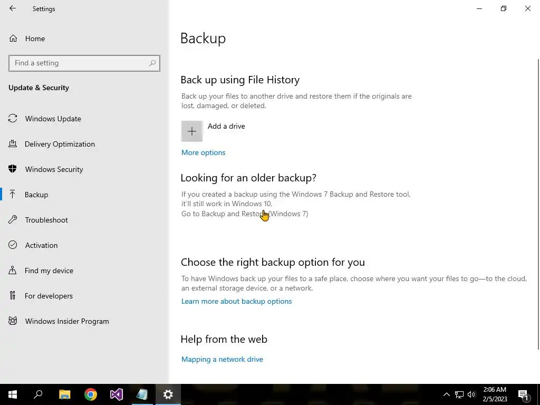Open Visual Studio from taskbar
Screen dimensions: 540x405
[x=117, y=394]
